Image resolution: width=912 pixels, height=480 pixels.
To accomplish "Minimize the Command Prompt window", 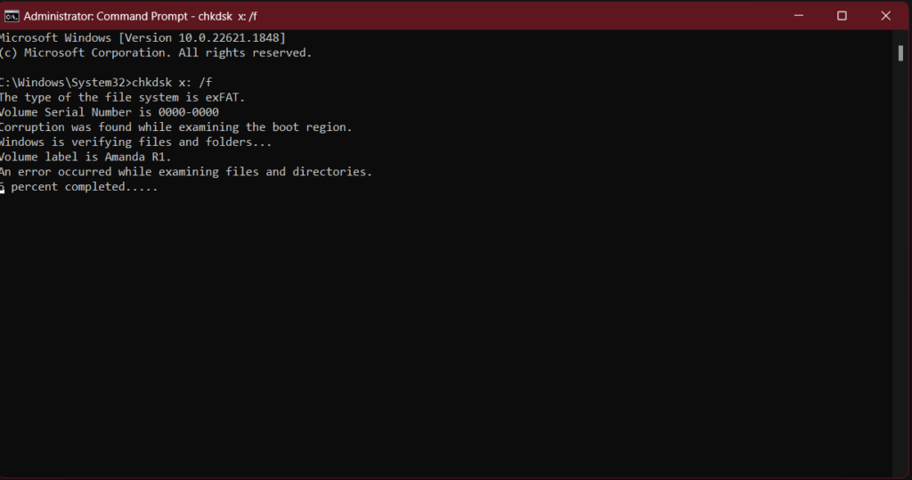I will (x=799, y=16).
